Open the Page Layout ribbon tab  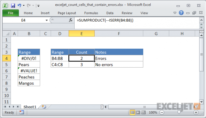pyautogui.click(x=67, y=13)
